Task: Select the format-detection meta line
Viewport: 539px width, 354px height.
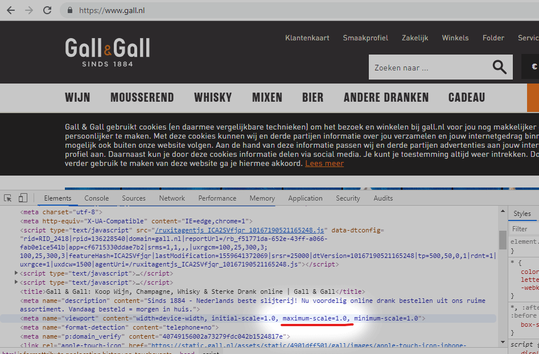Action: 120,327
